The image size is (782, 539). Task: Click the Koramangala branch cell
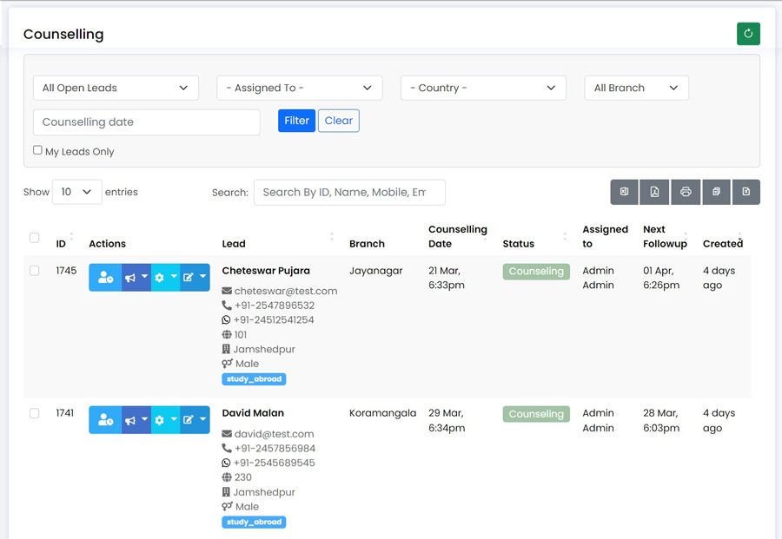point(382,413)
